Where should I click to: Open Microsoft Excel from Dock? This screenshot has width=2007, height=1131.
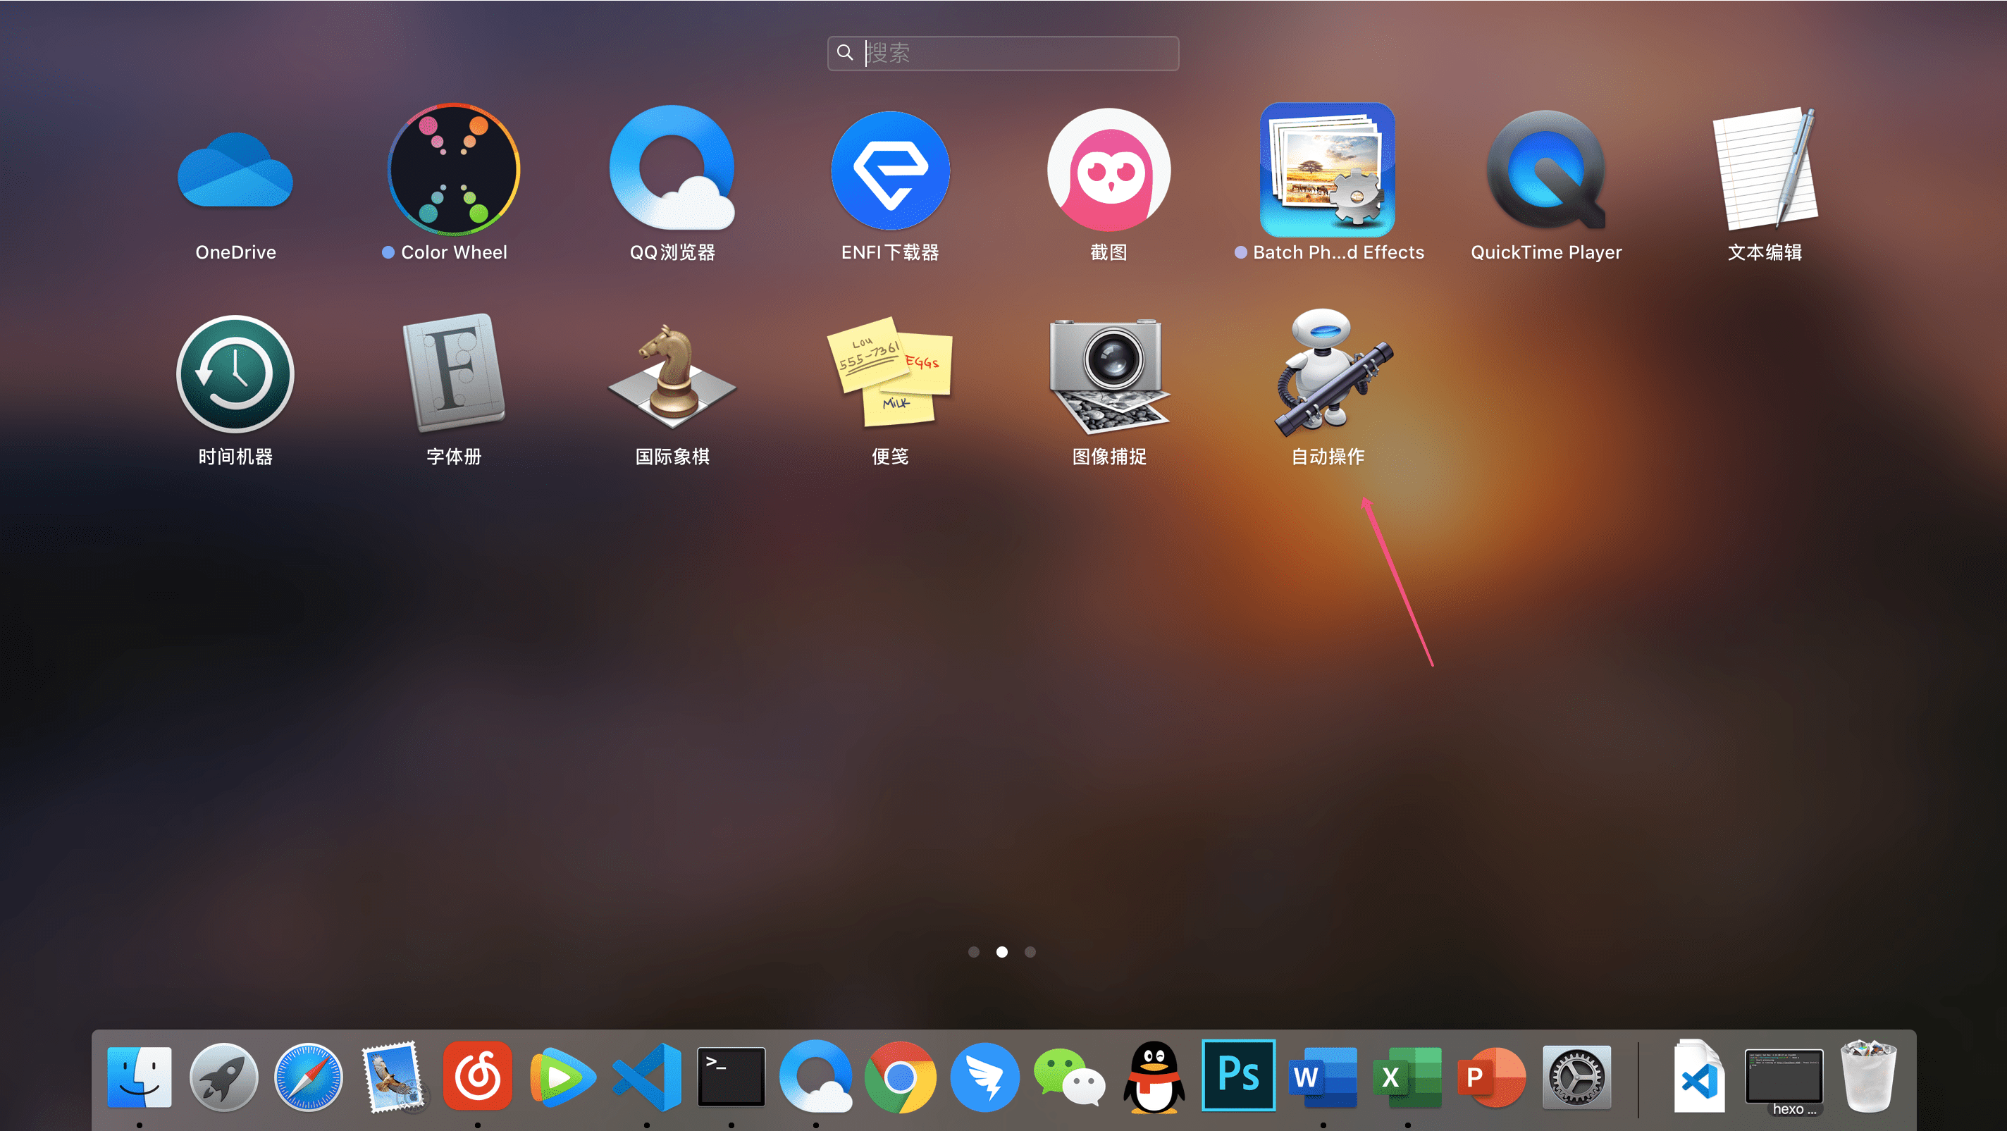(1408, 1077)
